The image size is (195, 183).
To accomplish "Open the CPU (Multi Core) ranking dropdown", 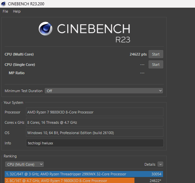I will [x=24, y=164].
